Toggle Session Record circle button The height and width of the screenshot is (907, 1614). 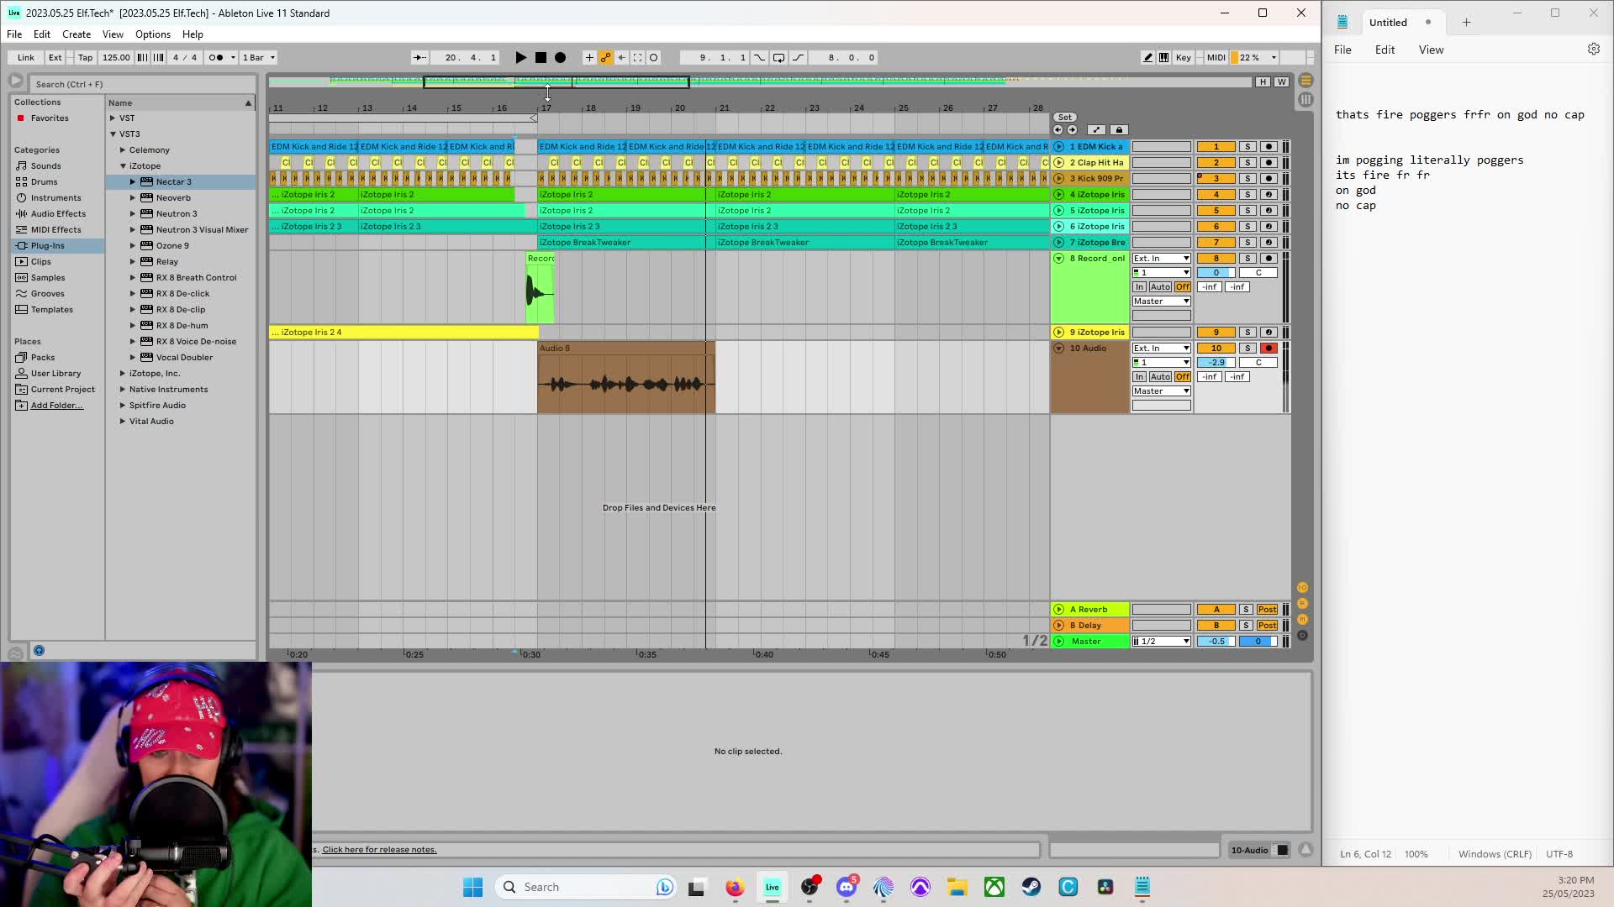[x=654, y=58]
